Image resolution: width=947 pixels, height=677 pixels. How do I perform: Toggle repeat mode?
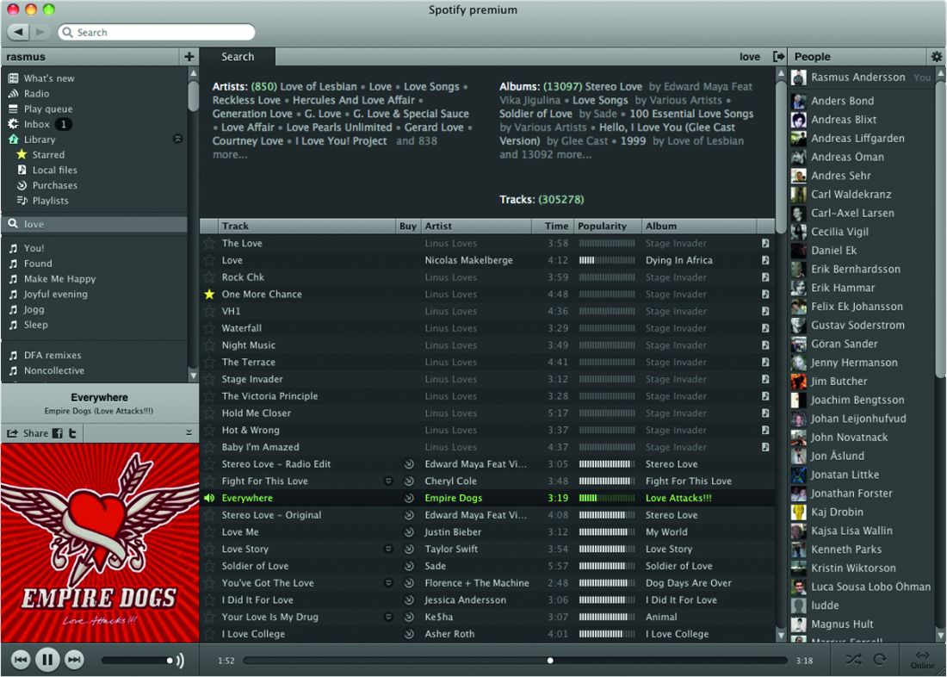[x=880, y=660]
